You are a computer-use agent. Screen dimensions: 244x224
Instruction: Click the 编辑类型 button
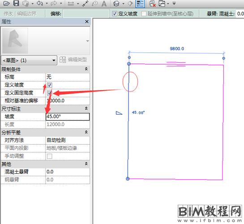coord(73,60)
